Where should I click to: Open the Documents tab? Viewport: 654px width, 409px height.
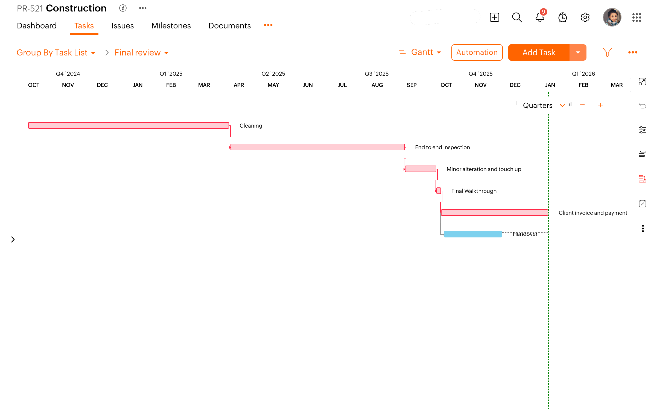coord(229,26)
